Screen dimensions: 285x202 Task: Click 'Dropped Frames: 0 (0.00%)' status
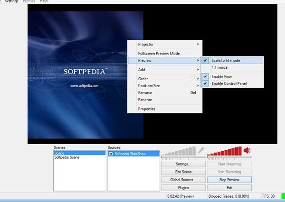point(228,196)
